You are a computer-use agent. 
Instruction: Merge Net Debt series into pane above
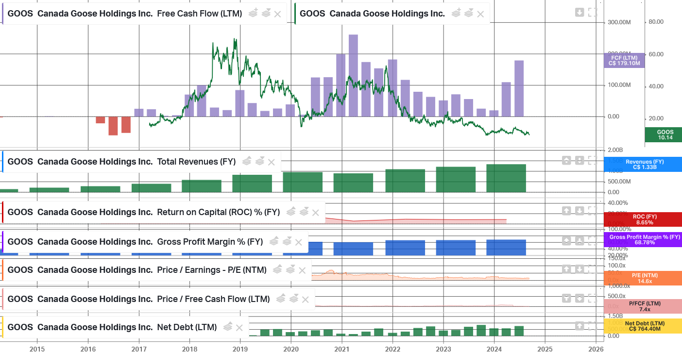[228, 327]
